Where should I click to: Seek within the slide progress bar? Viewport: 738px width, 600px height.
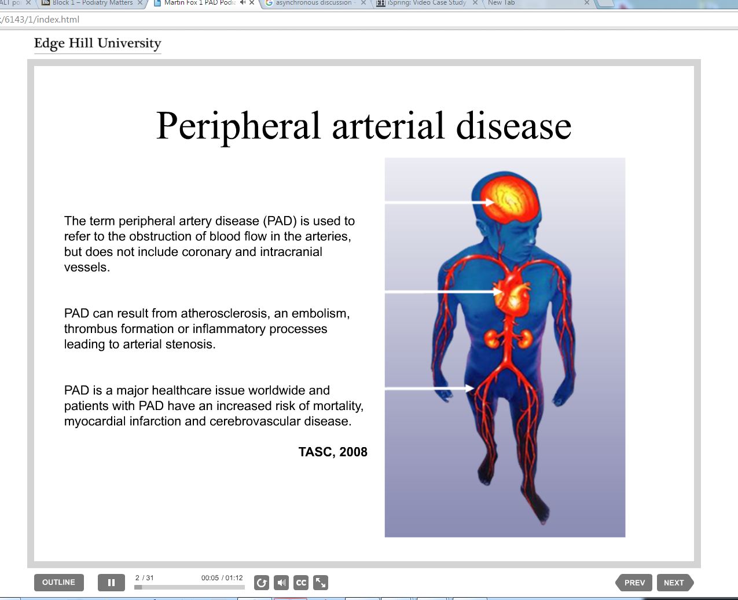tap(189, 587)
